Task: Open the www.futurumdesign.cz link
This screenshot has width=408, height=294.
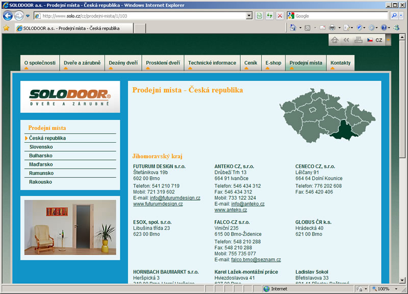Action: [158, 204]
